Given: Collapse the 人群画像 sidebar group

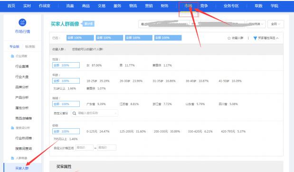Looking at the screenshot, I should 19,158.
